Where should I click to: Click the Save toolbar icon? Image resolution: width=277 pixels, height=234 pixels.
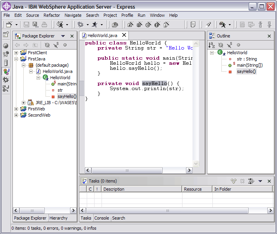click(26, 25)
